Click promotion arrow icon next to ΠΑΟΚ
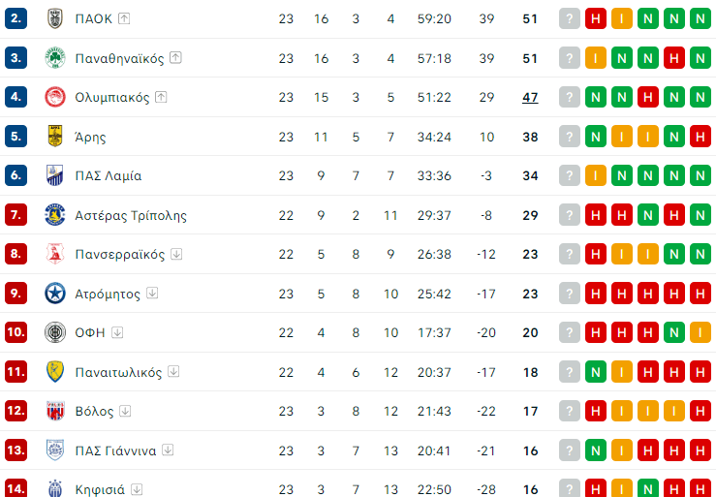 (x=124, y=18)
